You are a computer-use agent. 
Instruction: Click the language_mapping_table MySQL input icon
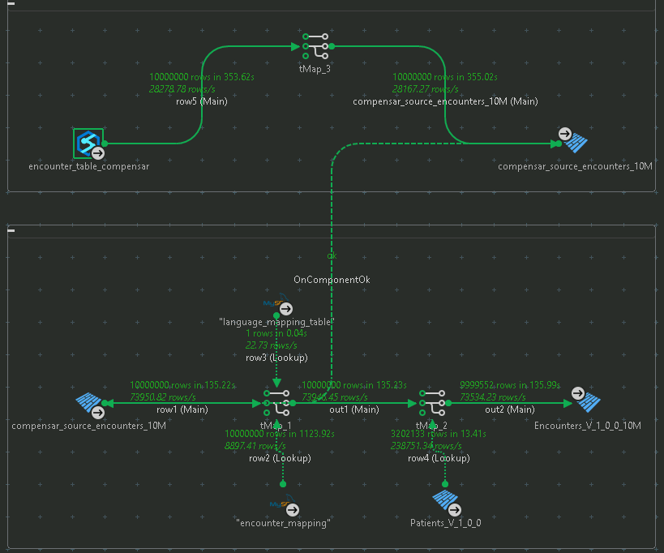(x=276, y=308)
